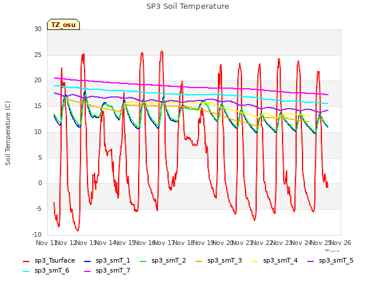
Task: Click the -10 y-axis tick label
Action: [x=36, y=234]
